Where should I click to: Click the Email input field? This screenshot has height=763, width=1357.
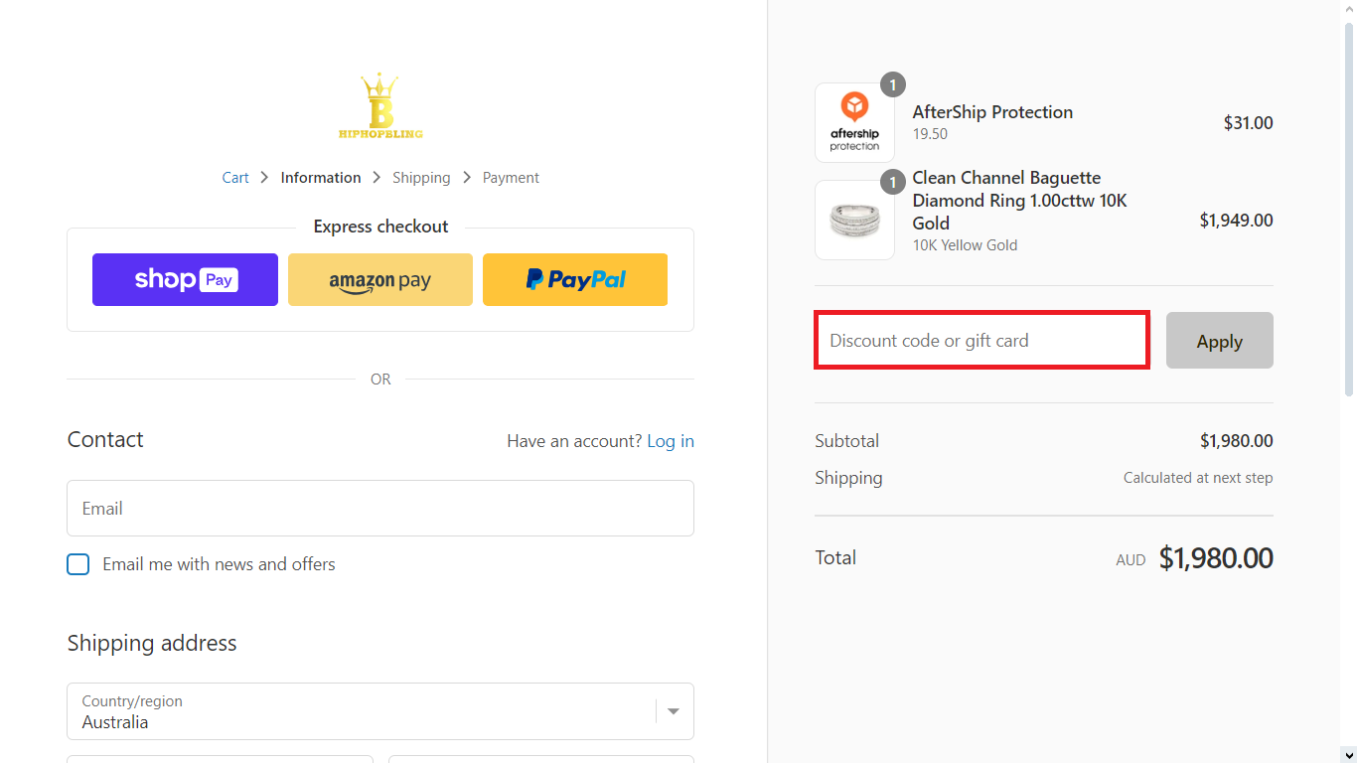(379, 508)
